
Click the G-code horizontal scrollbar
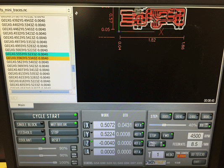pos(40,92)
